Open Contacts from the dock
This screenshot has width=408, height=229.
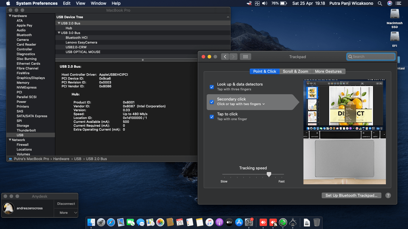click(170, 222)
